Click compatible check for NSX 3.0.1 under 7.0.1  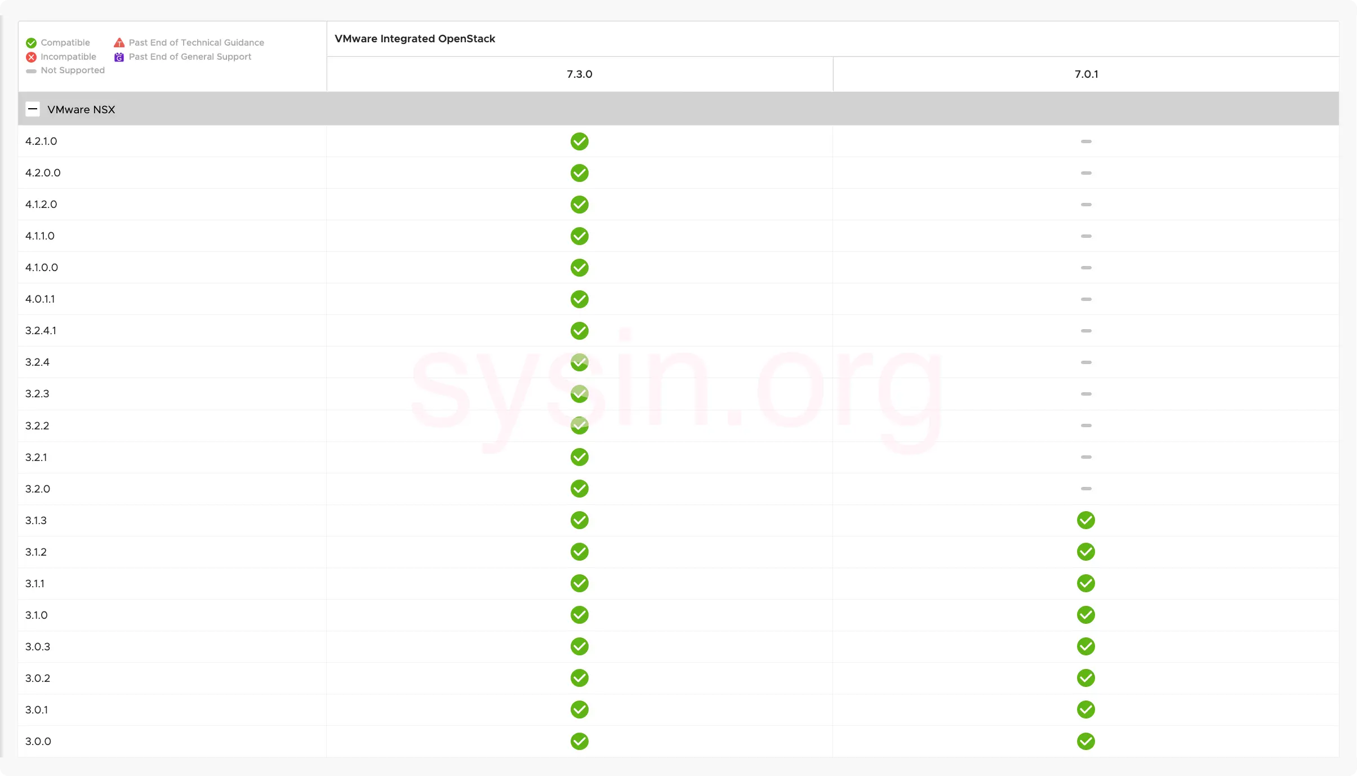(x=1085, y=710)
